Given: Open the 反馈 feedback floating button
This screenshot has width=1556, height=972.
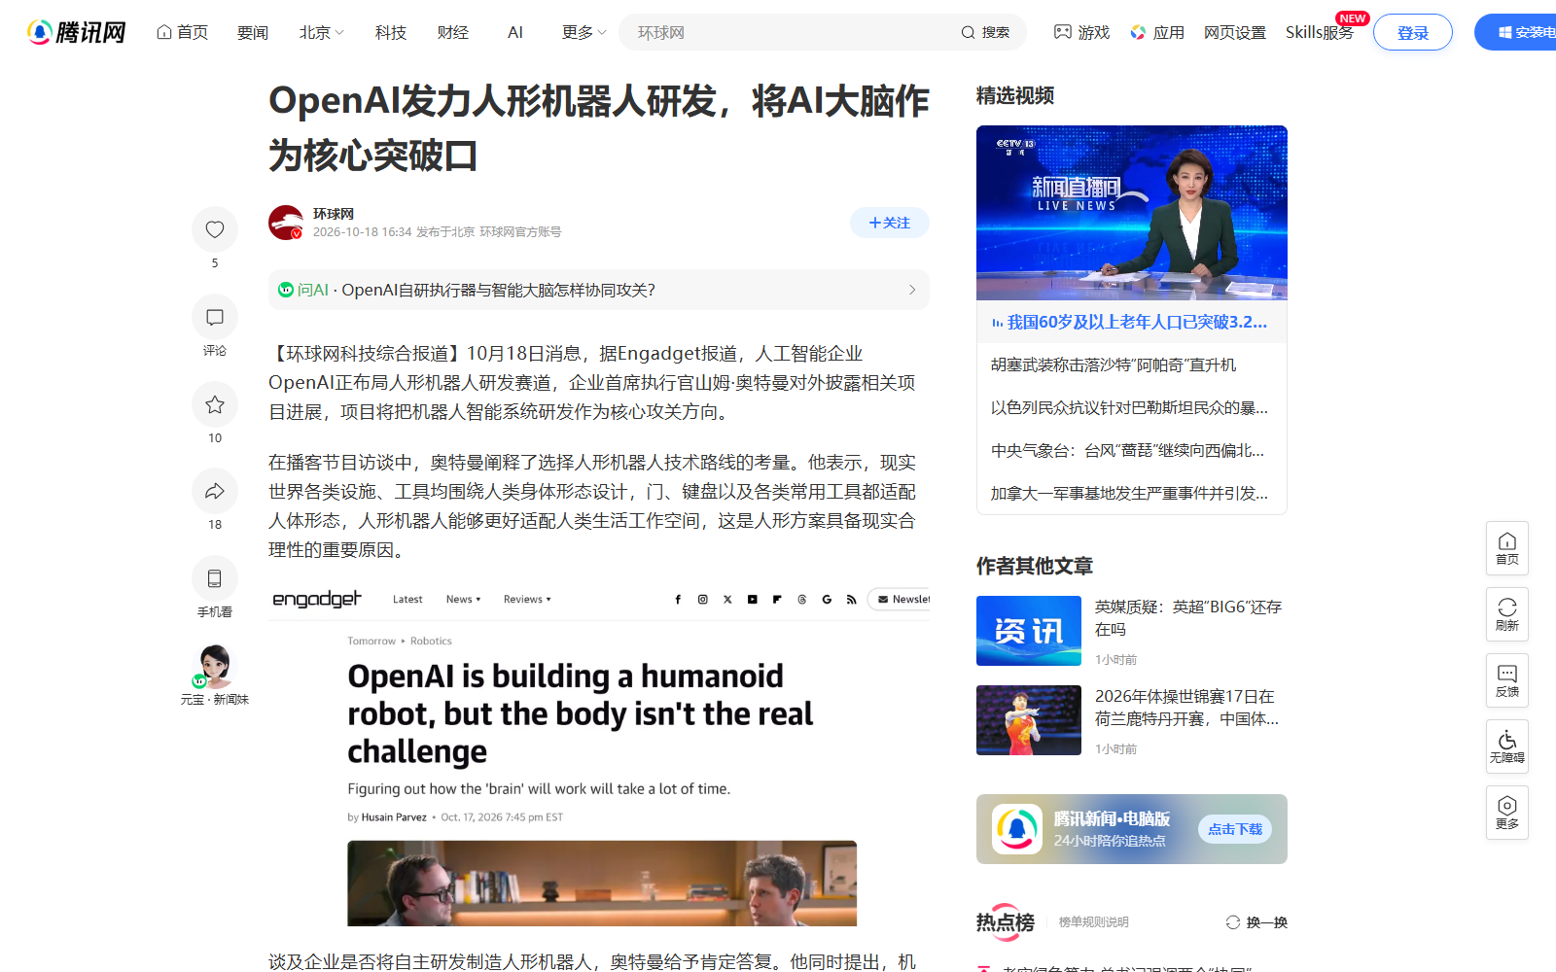Looking at the screenshot, I should point(1507,680).
